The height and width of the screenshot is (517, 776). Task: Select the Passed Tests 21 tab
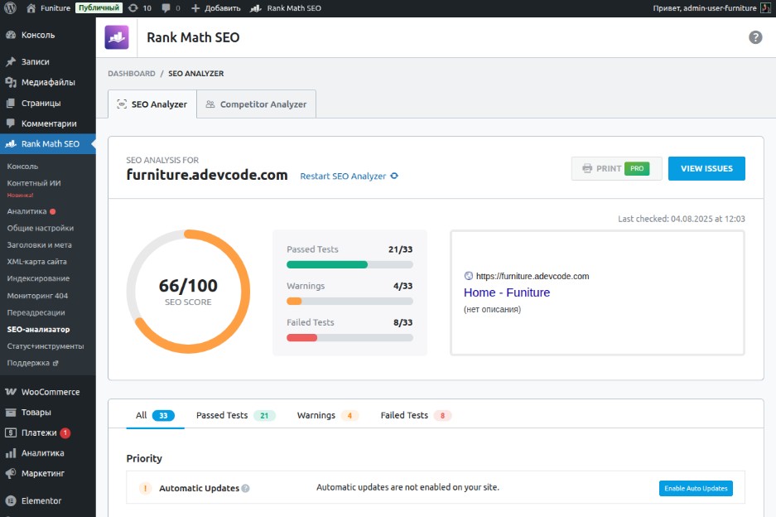point(235,415)
